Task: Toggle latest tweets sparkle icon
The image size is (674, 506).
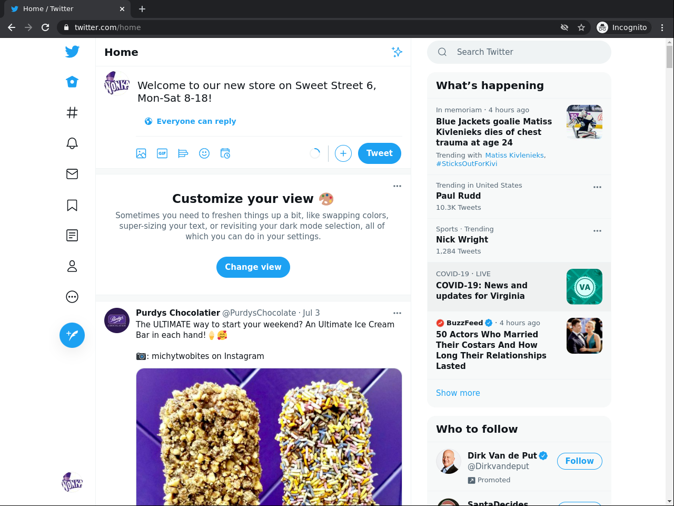Action: 397,52
